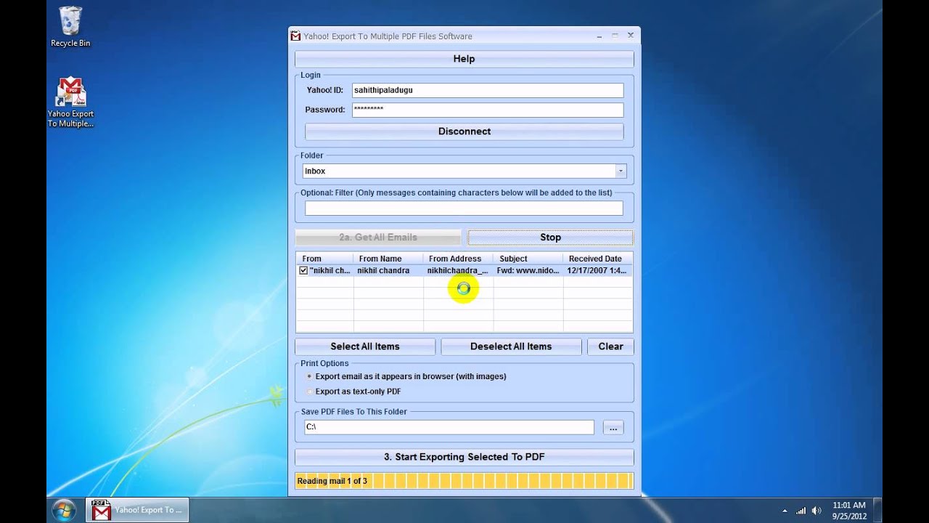This screenshot has height=523, width=929.
Task: Click the app icon in window title bar
Action: pos(295,36)
